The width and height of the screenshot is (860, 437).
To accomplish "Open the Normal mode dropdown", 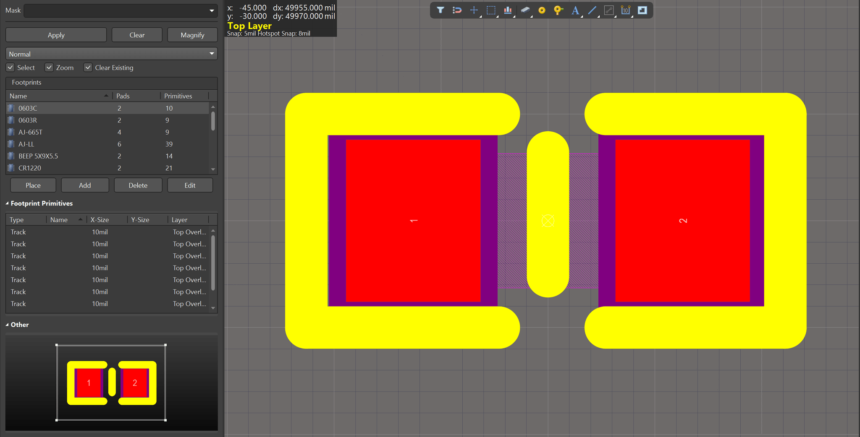I will coord(111,54).
